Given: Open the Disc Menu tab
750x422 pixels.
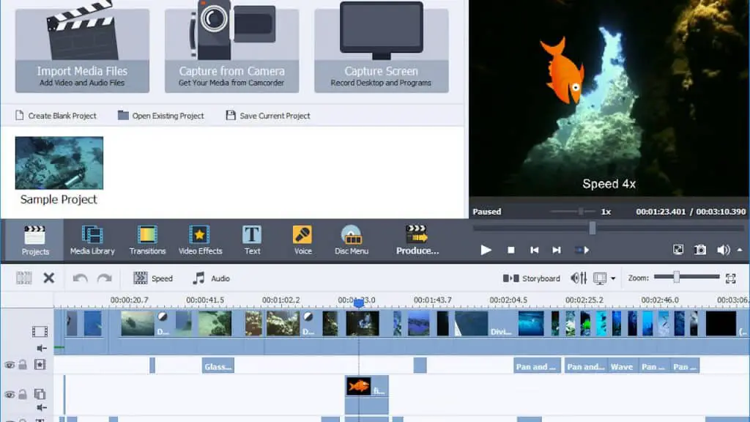Looking at the screenshot, I should (352, 240).
